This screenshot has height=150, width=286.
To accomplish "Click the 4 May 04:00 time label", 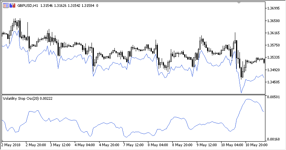I will (85, 145).
